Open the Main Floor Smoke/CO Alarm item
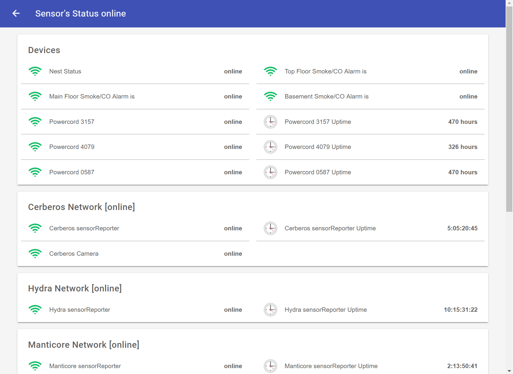The width and height of the screenshot is (513, 374). pyautogui.click(x=92, y=96)
